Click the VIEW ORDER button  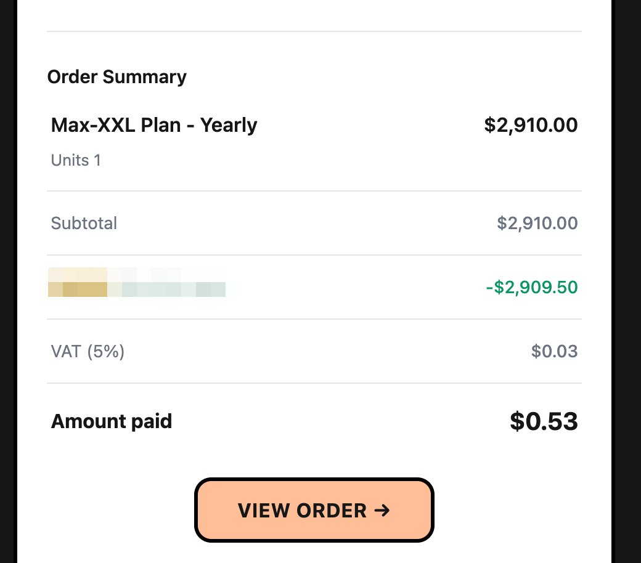coord(314,510)
